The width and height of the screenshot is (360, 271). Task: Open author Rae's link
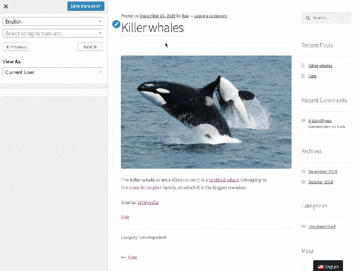click(x=185, y=16)
